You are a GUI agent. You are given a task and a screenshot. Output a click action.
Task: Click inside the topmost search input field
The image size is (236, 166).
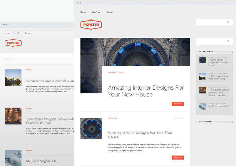click(211, 22)
